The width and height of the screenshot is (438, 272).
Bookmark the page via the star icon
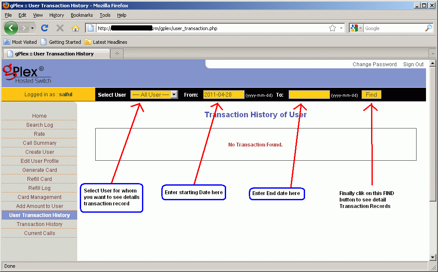[332, 28]
